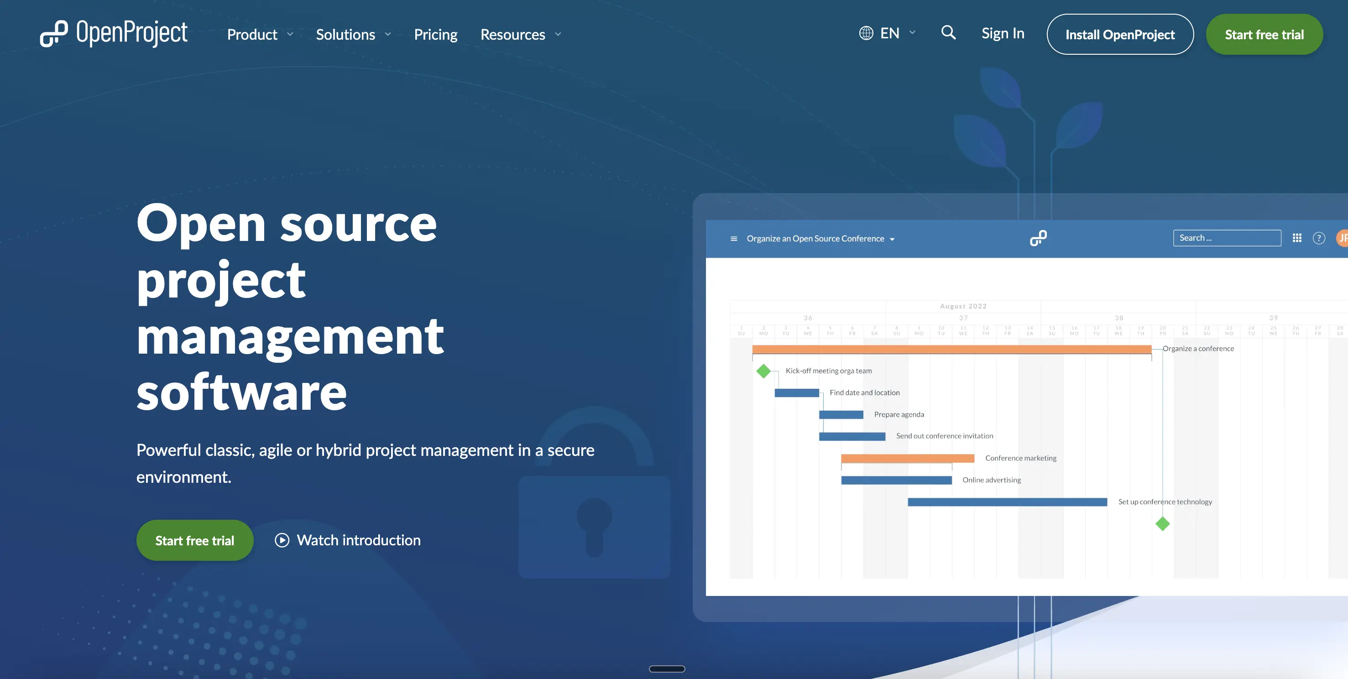Select the Online advertising task bar
Screen dimensions: 1348x679
(x=896, y=480)
